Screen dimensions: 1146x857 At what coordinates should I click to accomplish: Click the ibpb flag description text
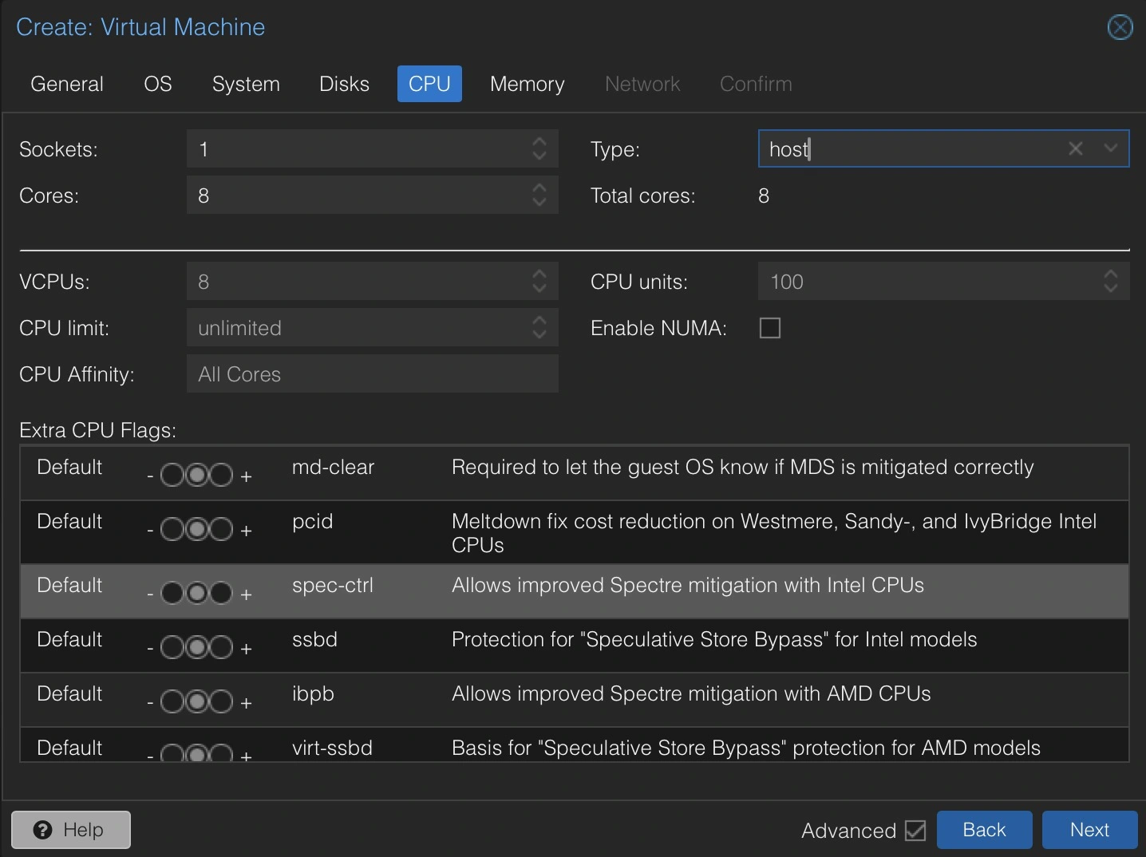[x=691, y=693]
